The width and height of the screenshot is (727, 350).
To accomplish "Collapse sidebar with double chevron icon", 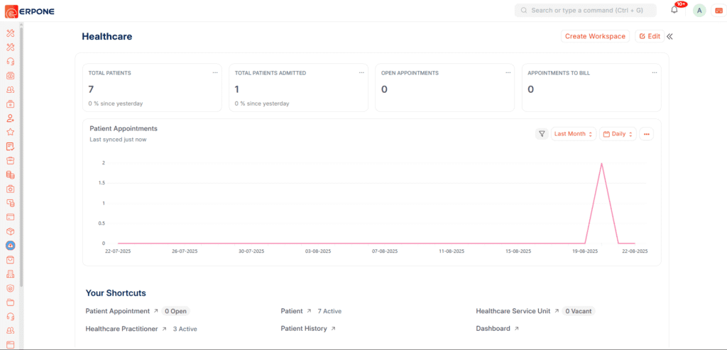I will 669,36.
